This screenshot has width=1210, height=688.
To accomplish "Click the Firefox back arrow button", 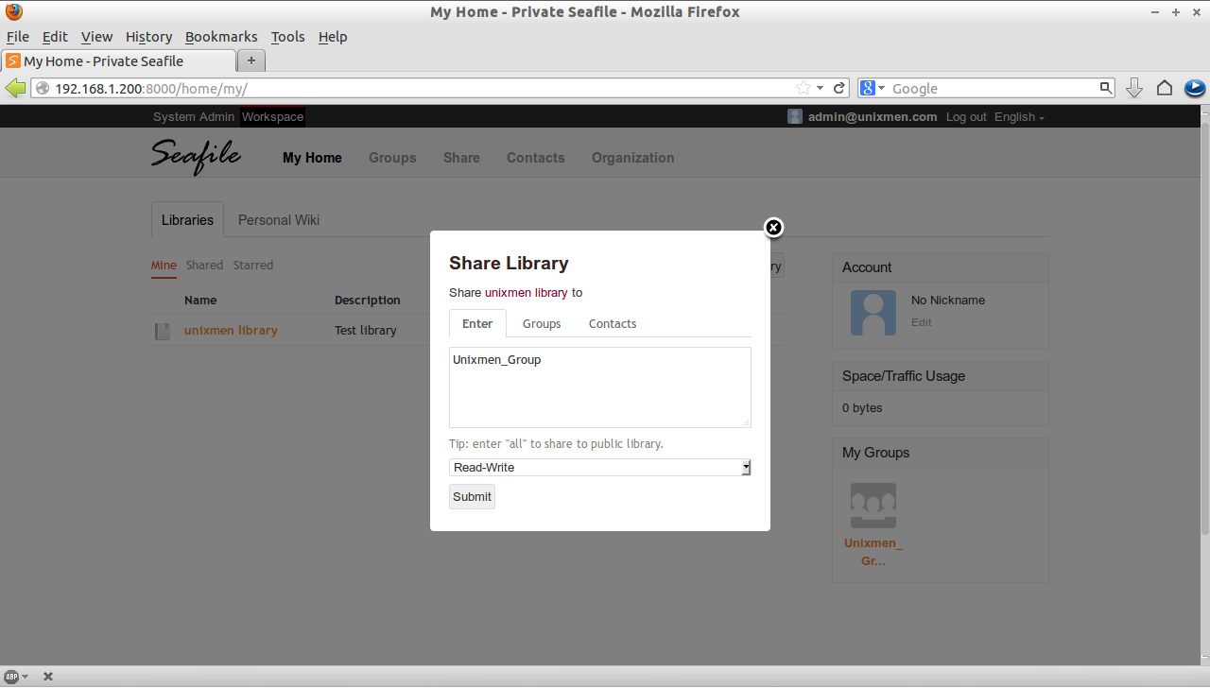I will (16, 88).
